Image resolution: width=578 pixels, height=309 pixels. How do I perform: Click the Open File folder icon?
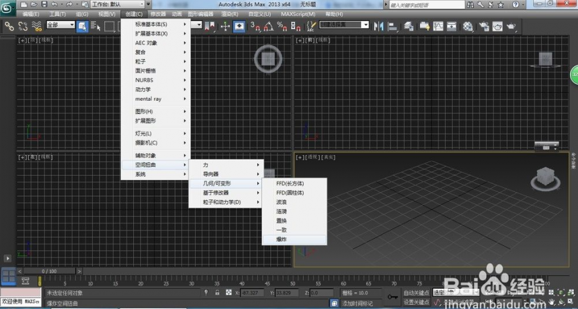34,5
